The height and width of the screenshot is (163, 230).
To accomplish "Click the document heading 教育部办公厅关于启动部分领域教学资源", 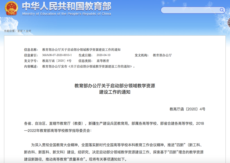I will [x=115, y=86].
